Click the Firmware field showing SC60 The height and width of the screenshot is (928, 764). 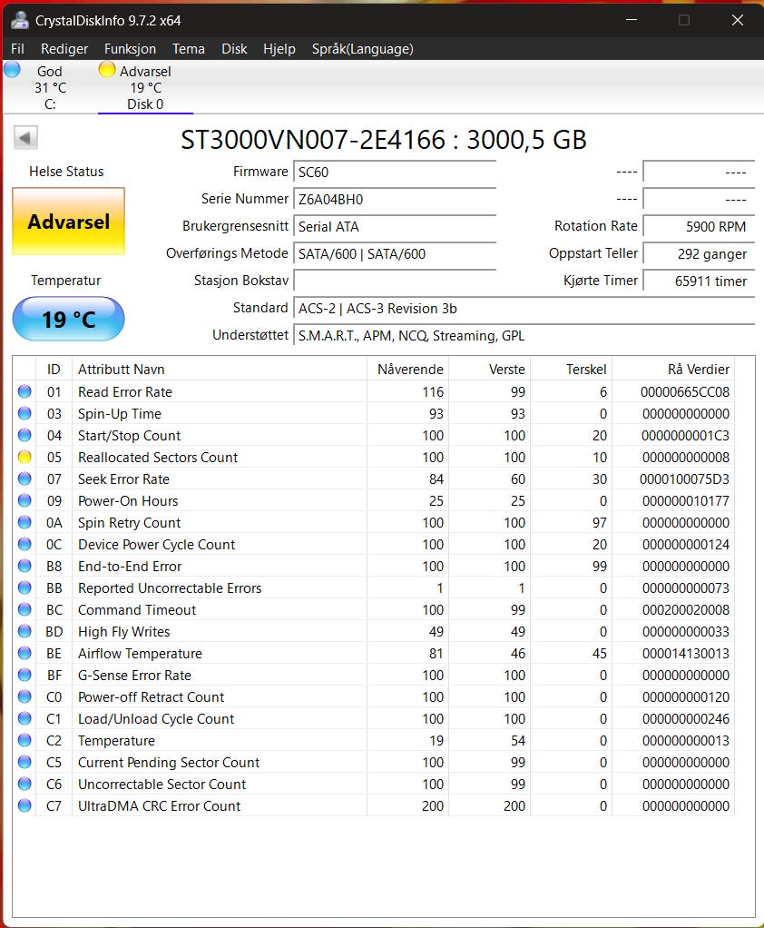click(395, 173)
